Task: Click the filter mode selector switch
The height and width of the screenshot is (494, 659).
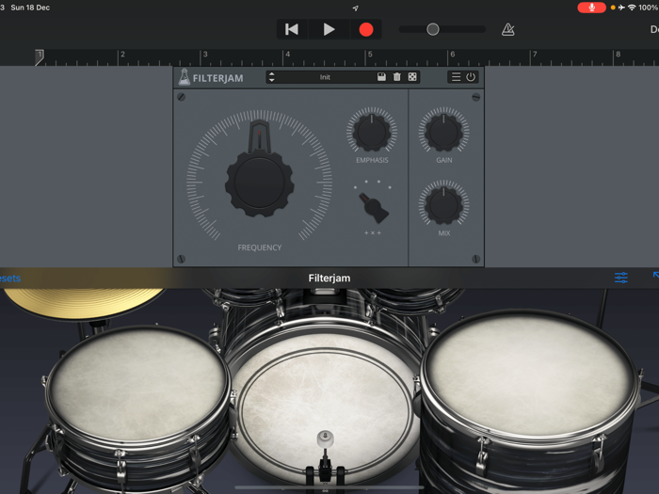Action: click(373, 208)
